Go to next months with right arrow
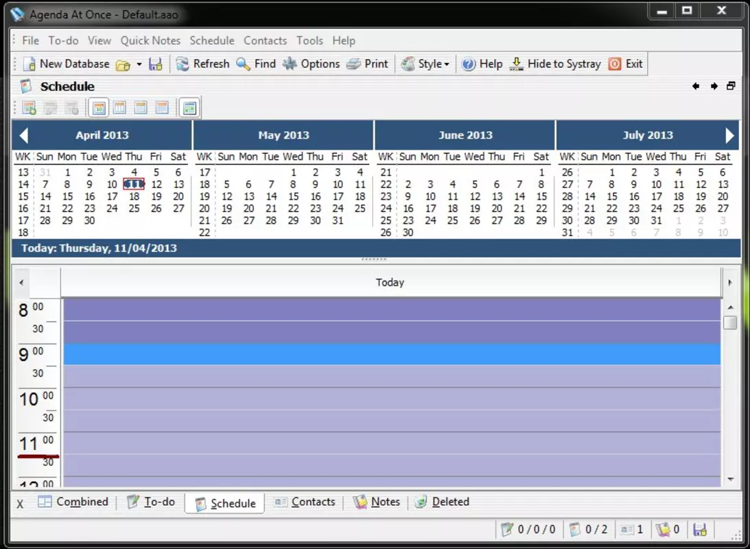 pyautogui.click(x=730, y=135)
